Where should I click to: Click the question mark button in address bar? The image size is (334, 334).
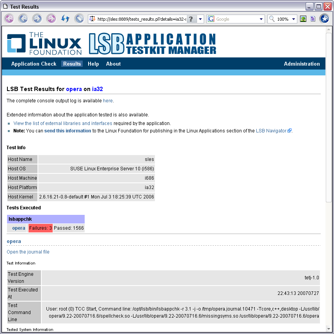[191, 19]
